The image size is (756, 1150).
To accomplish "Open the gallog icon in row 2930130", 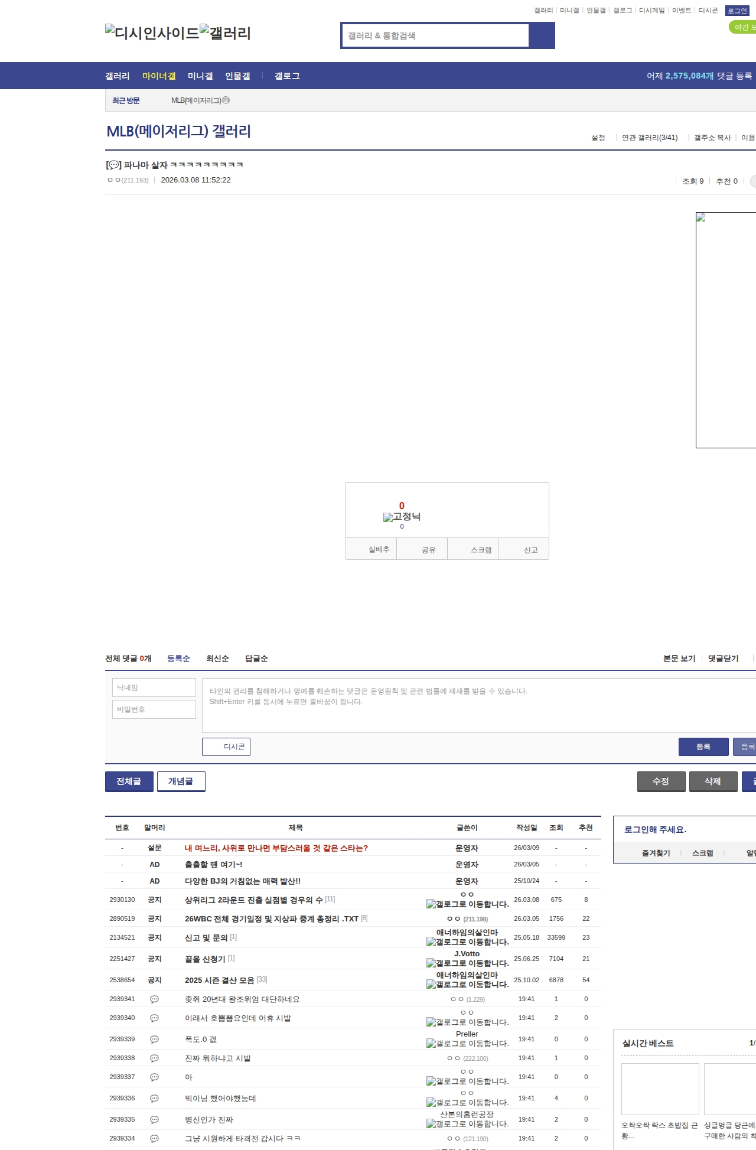I will click(467, 904).
